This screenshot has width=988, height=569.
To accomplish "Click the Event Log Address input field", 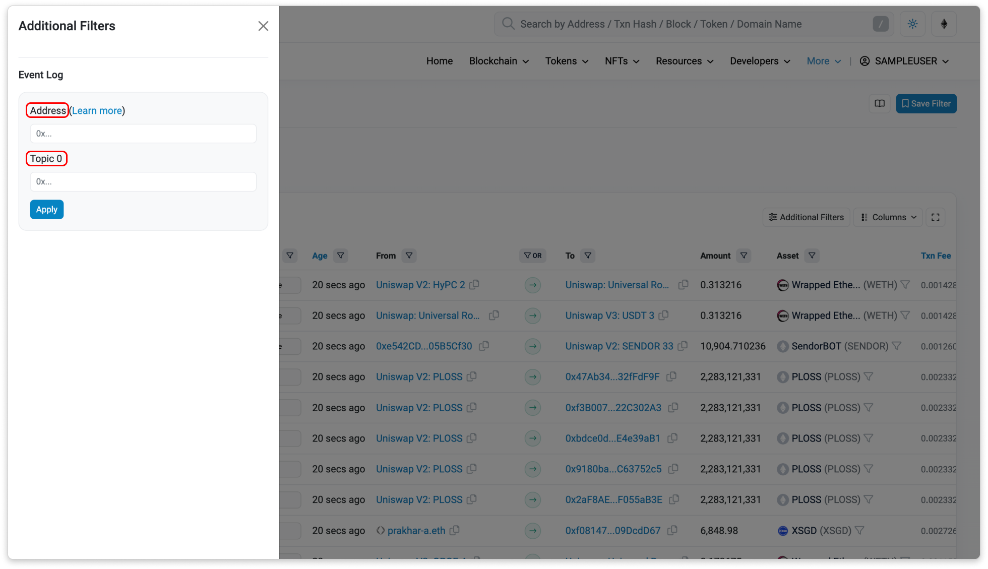I will click(x=143, y=134).
